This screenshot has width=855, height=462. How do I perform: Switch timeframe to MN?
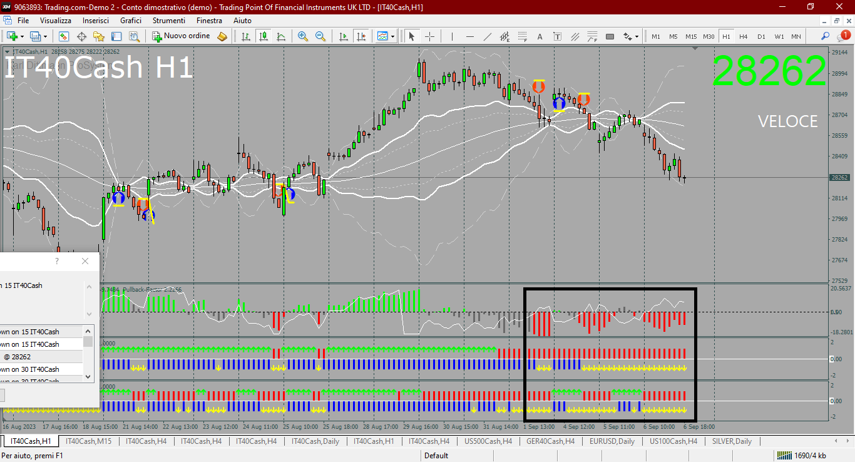796,36
